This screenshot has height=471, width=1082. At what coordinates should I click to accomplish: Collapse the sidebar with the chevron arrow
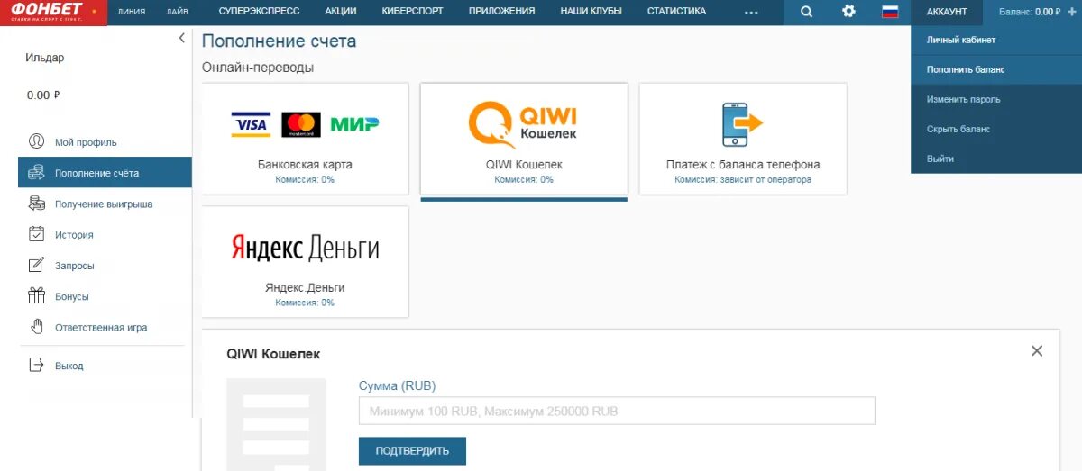click(182, 38)
